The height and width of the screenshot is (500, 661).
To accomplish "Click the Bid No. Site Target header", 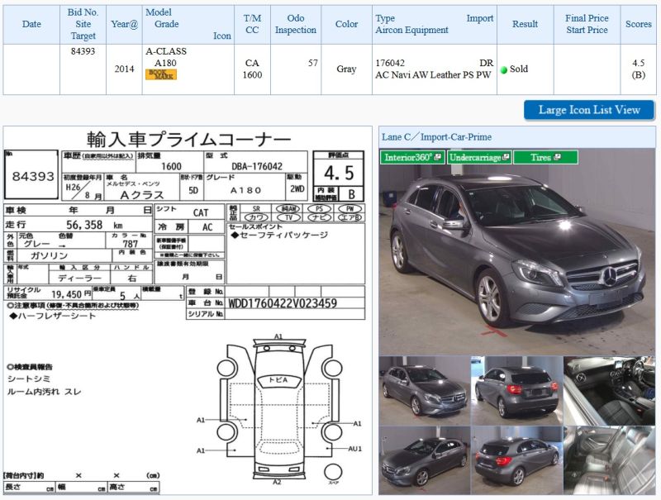I will click(x=83, y=25).
